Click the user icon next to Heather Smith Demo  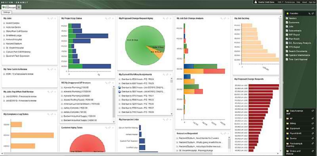coord(256,2)
